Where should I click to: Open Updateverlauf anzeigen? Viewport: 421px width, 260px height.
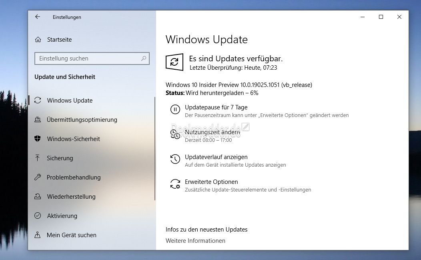pyautogui.click(x=216, y=157)
